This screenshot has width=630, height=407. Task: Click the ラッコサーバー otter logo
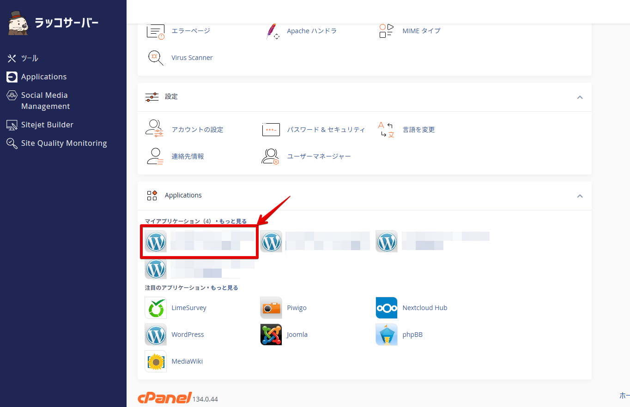[54, 23]
